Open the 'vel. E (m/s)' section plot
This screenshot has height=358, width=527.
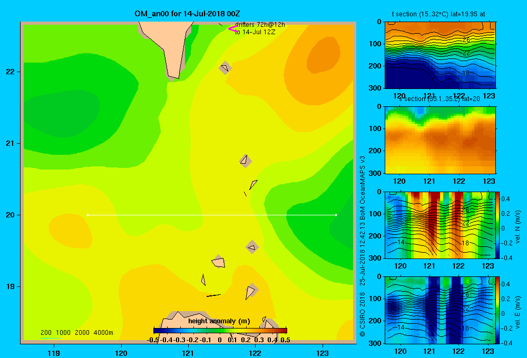[440, 310]
